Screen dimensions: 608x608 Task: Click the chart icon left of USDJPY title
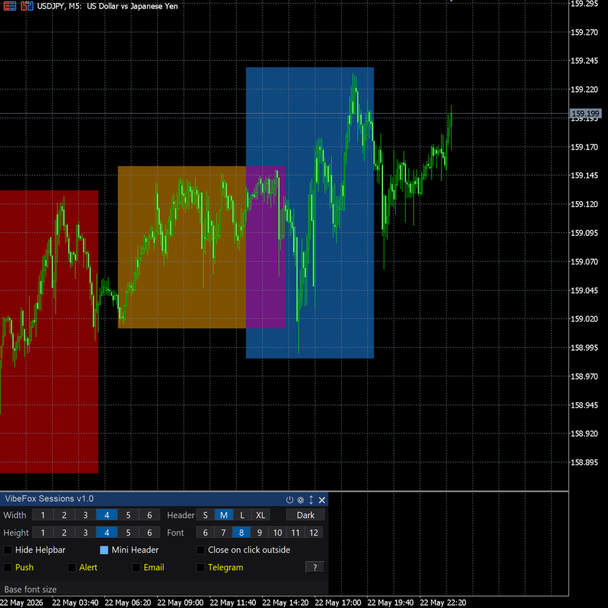click(x=27, y=6)
